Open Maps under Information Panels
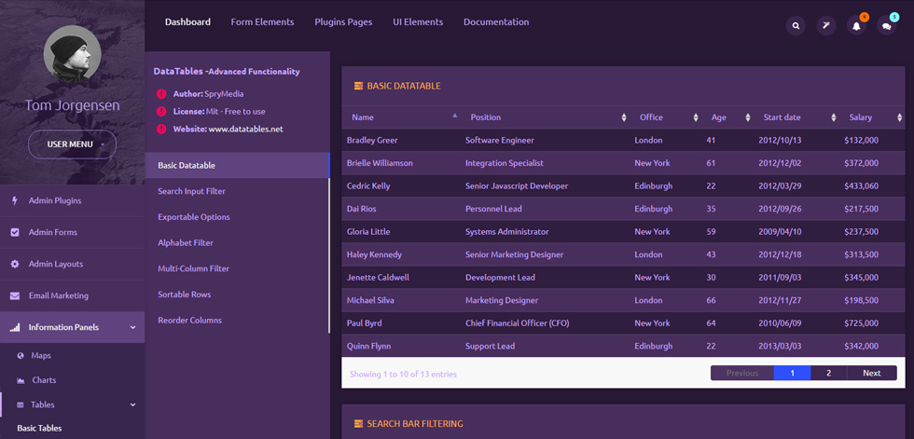 [x=41, y=355]
